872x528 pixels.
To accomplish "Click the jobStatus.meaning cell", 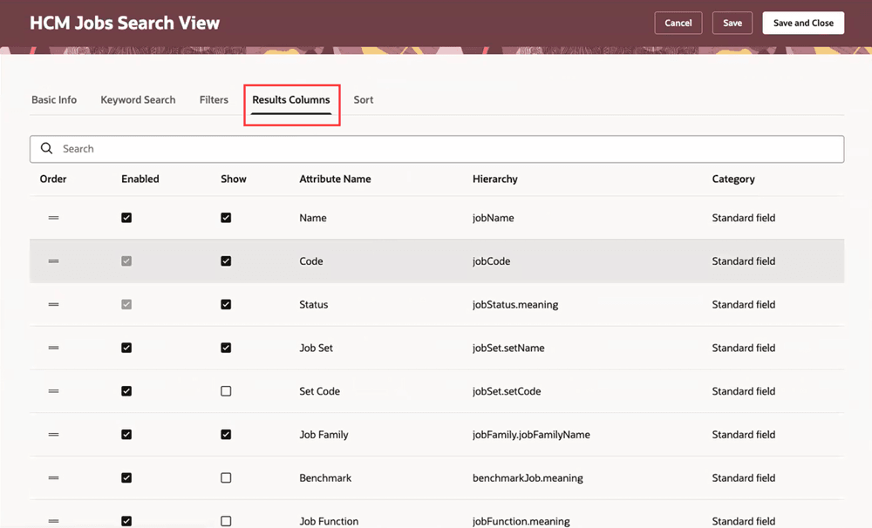I will (515, 305).
